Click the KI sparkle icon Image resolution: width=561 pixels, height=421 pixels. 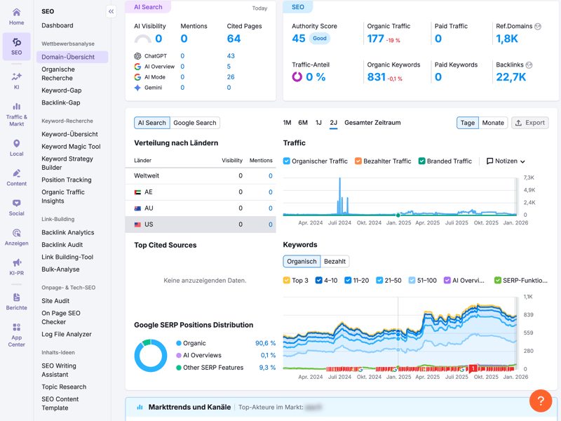[x=16, y=76]
